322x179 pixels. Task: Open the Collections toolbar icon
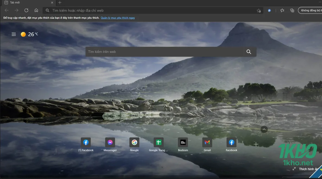click(x=292, y=11)
